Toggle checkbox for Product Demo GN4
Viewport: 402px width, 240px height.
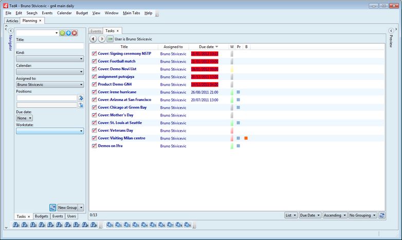coord(94,85)
